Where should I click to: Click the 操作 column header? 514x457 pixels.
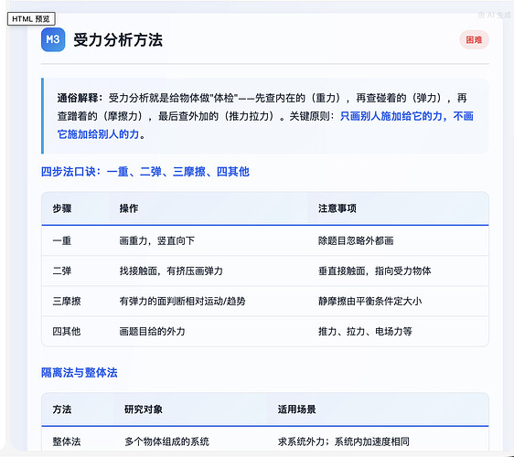[129, 208]
